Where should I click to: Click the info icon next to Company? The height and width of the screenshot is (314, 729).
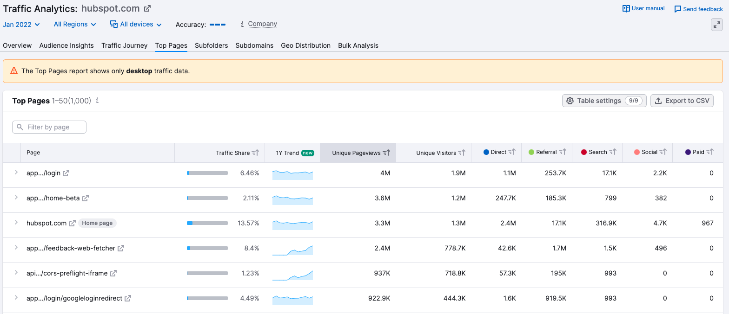coord(242,24)
